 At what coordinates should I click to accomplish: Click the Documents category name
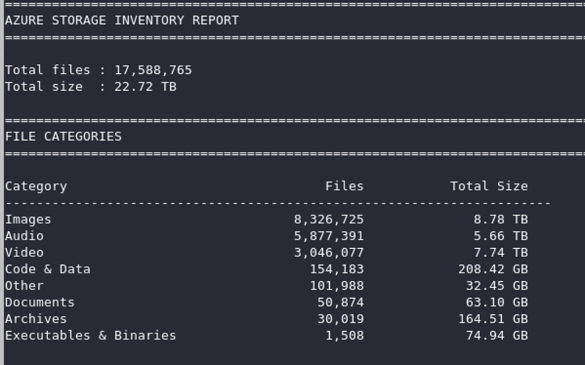click(x=40, y=302)
